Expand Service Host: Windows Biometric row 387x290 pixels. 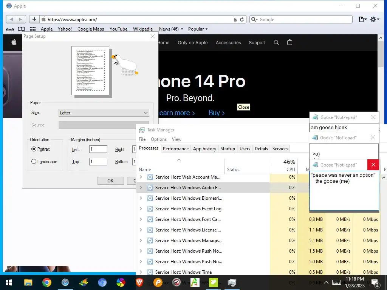point(141,198)
